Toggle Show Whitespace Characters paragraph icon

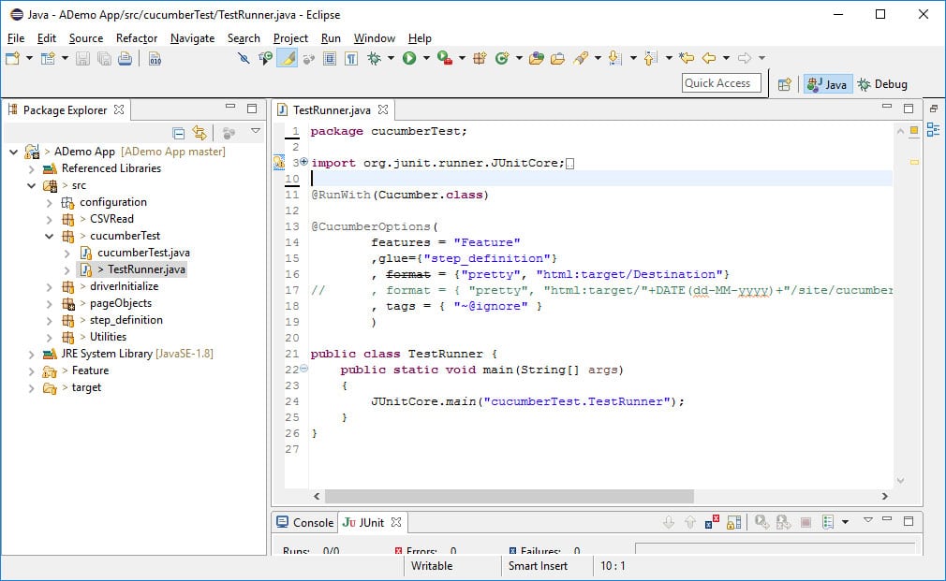(x=351, y=58)
